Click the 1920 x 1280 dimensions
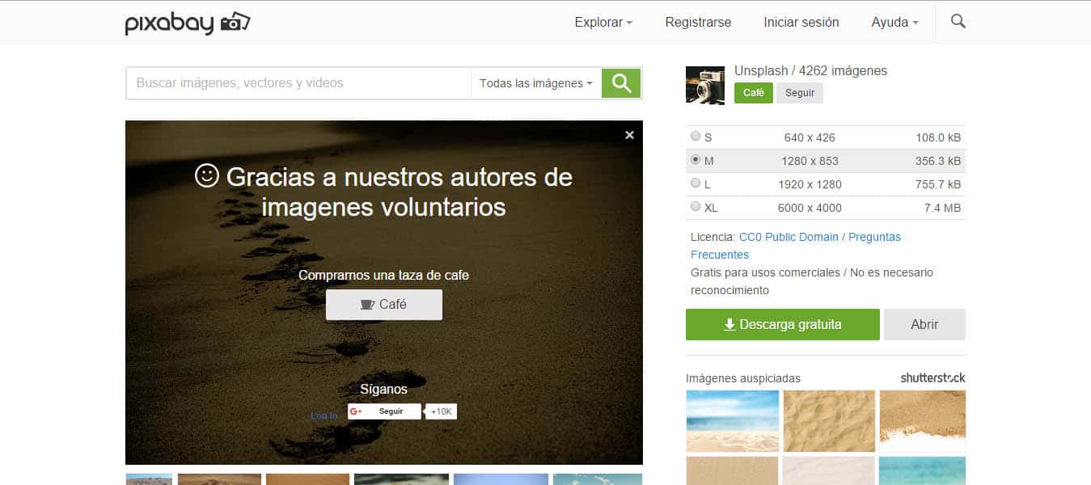The height and width of the screenshot is (485, 1091). pyautogui.click(x=810, y=184)
